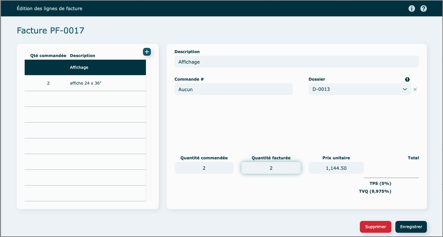Click the info icon in header
Image resolution: width=443 pixels, height=237 pixels.
[x=411, y=9]
